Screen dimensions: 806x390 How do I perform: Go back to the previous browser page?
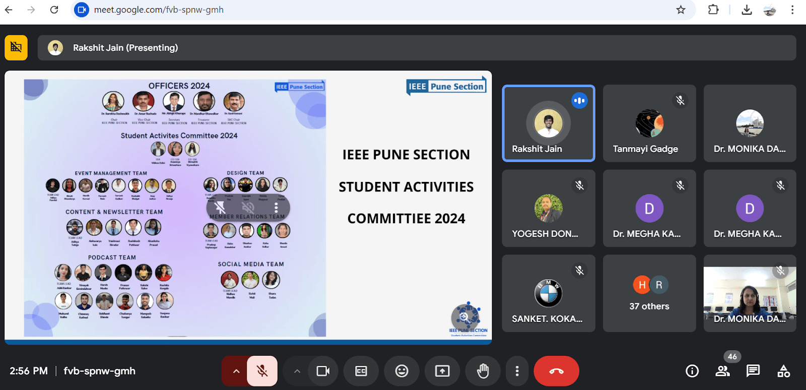pyautogui.click(x=9, y=10)
